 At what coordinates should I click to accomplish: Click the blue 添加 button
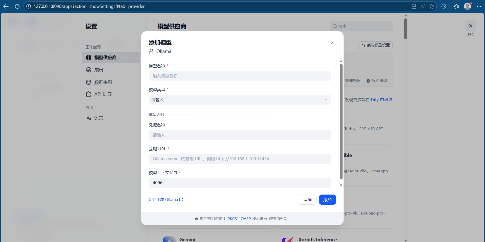pos(327,200)
